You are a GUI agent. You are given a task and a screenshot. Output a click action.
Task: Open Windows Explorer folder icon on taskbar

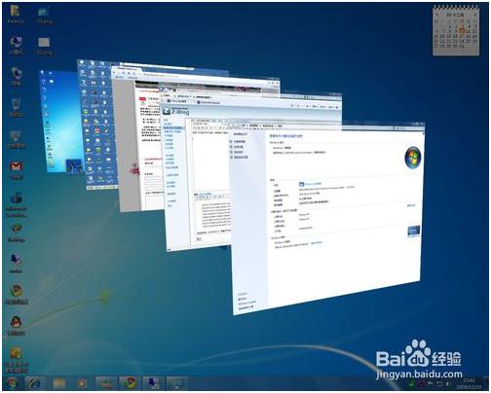point(58,384)
